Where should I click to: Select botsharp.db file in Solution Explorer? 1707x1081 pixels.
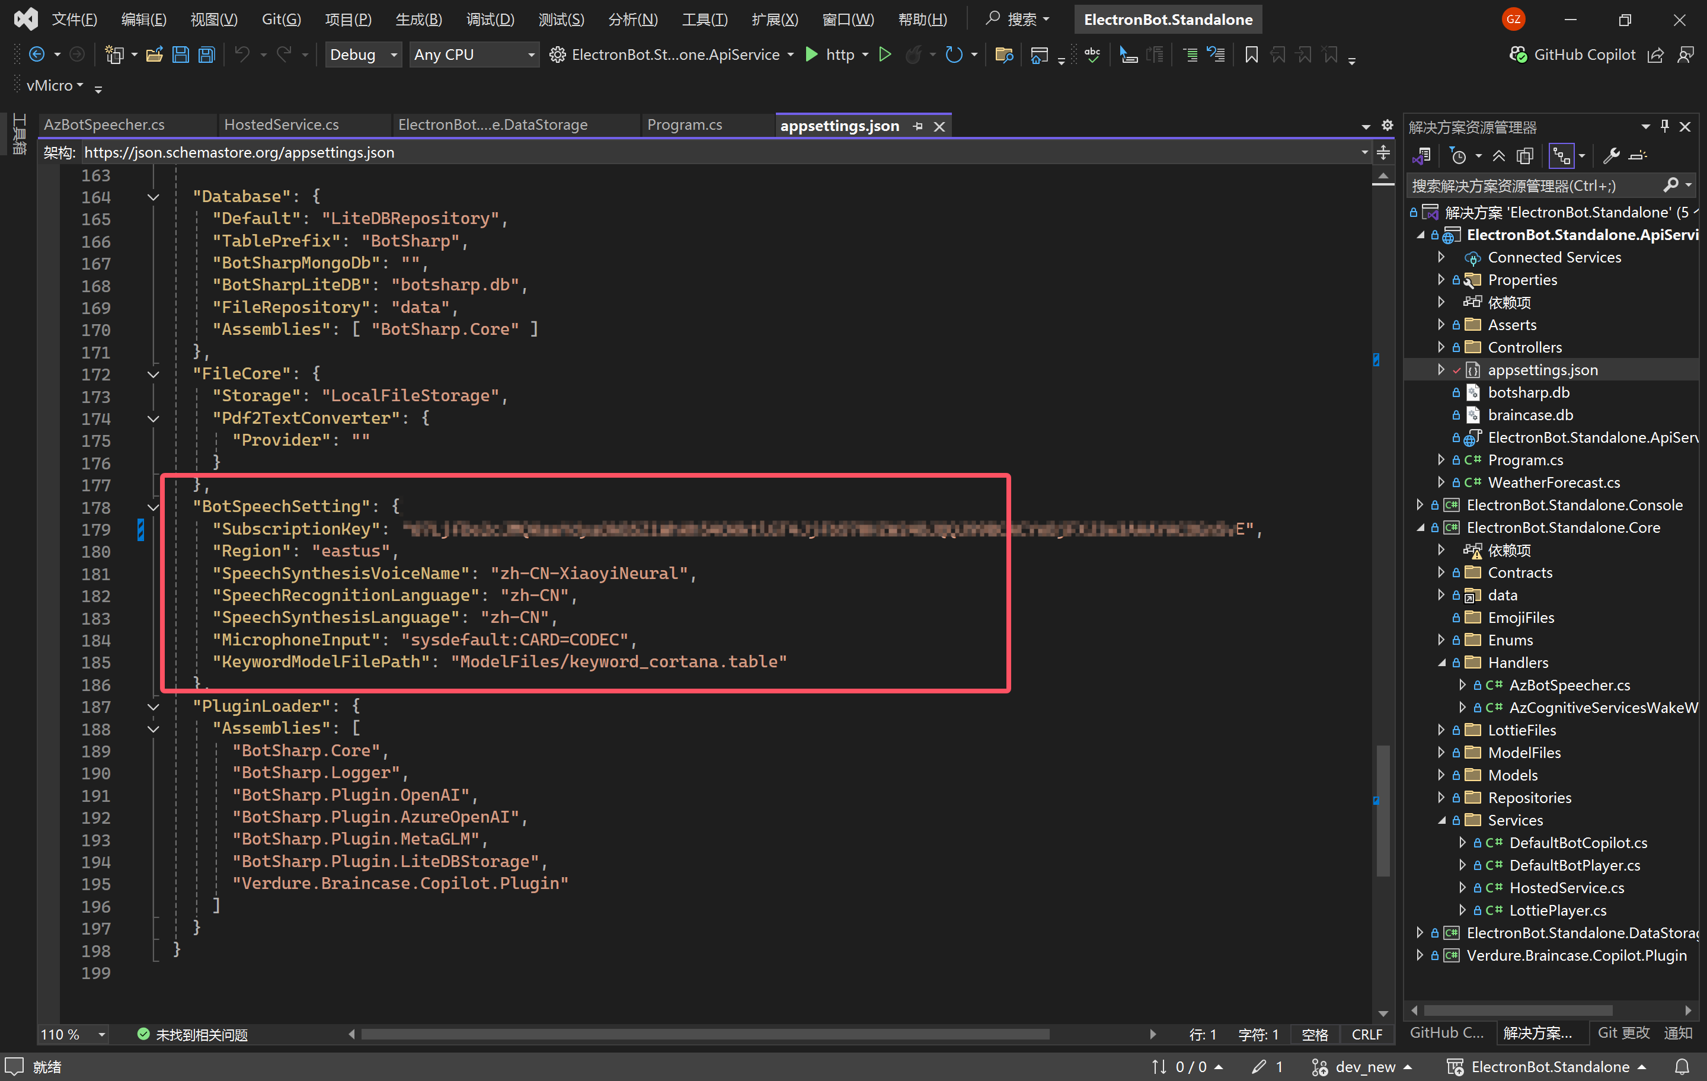1529,392
